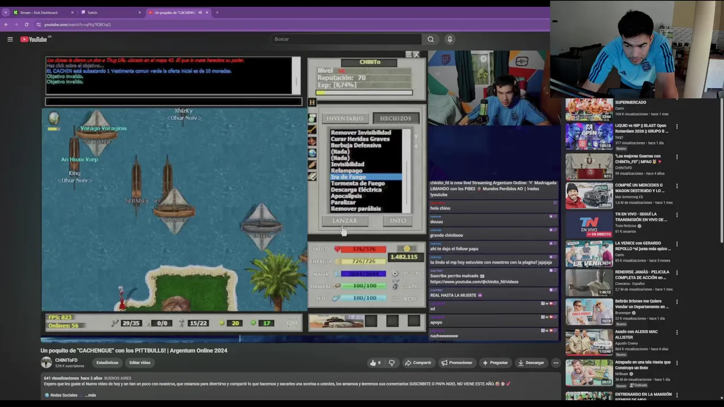724x407 pixels.
Task: Click the game chat input bar
Action: point(174,102)
